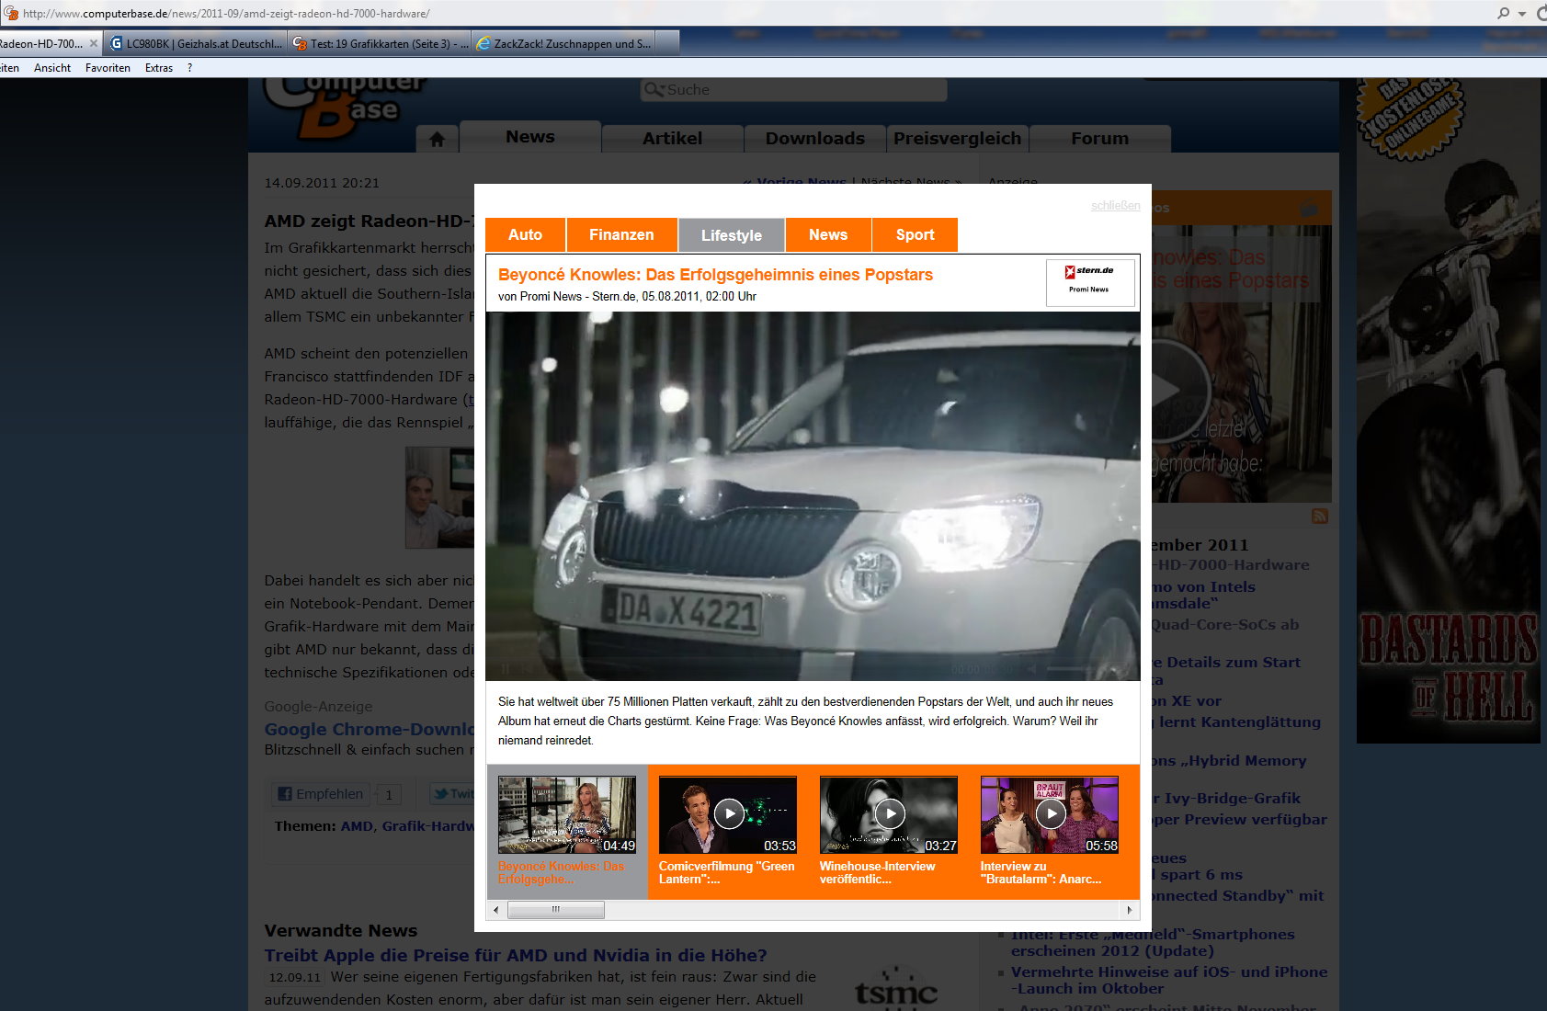The image size is (1547, 1011).
Task: Select the Beyoncé Knowles 04:49 video thumbnail
Action: click(x=567, y=815)
